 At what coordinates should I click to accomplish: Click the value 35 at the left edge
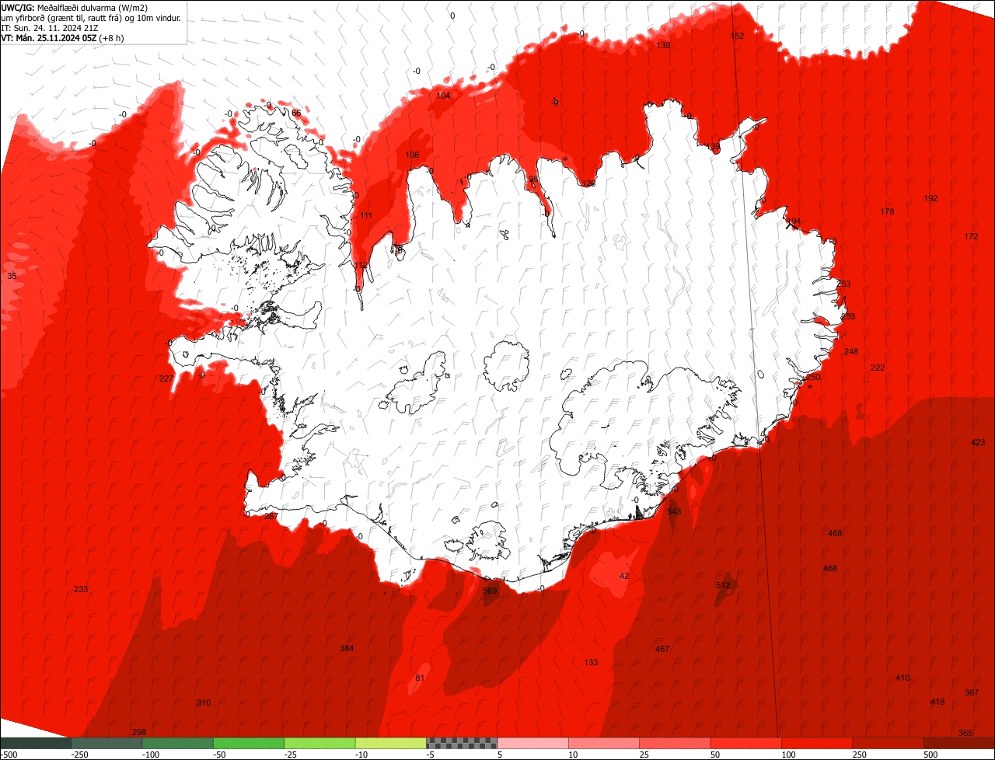point(12,276)
